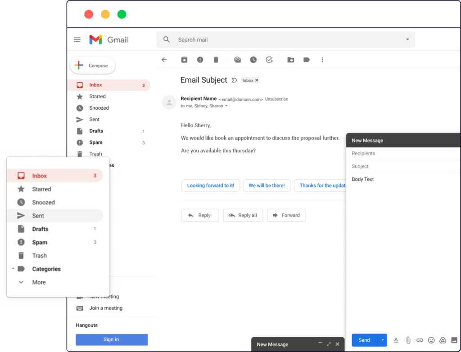
Task: Report the email as spam
Action: [x=200, y=59]
